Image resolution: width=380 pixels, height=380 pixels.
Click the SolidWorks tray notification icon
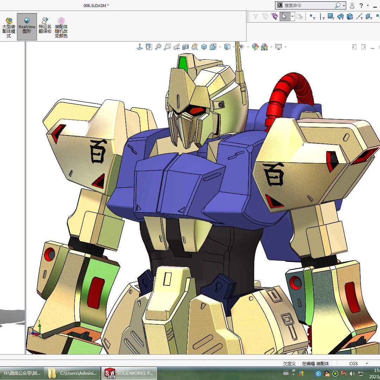tap(344, 373)
